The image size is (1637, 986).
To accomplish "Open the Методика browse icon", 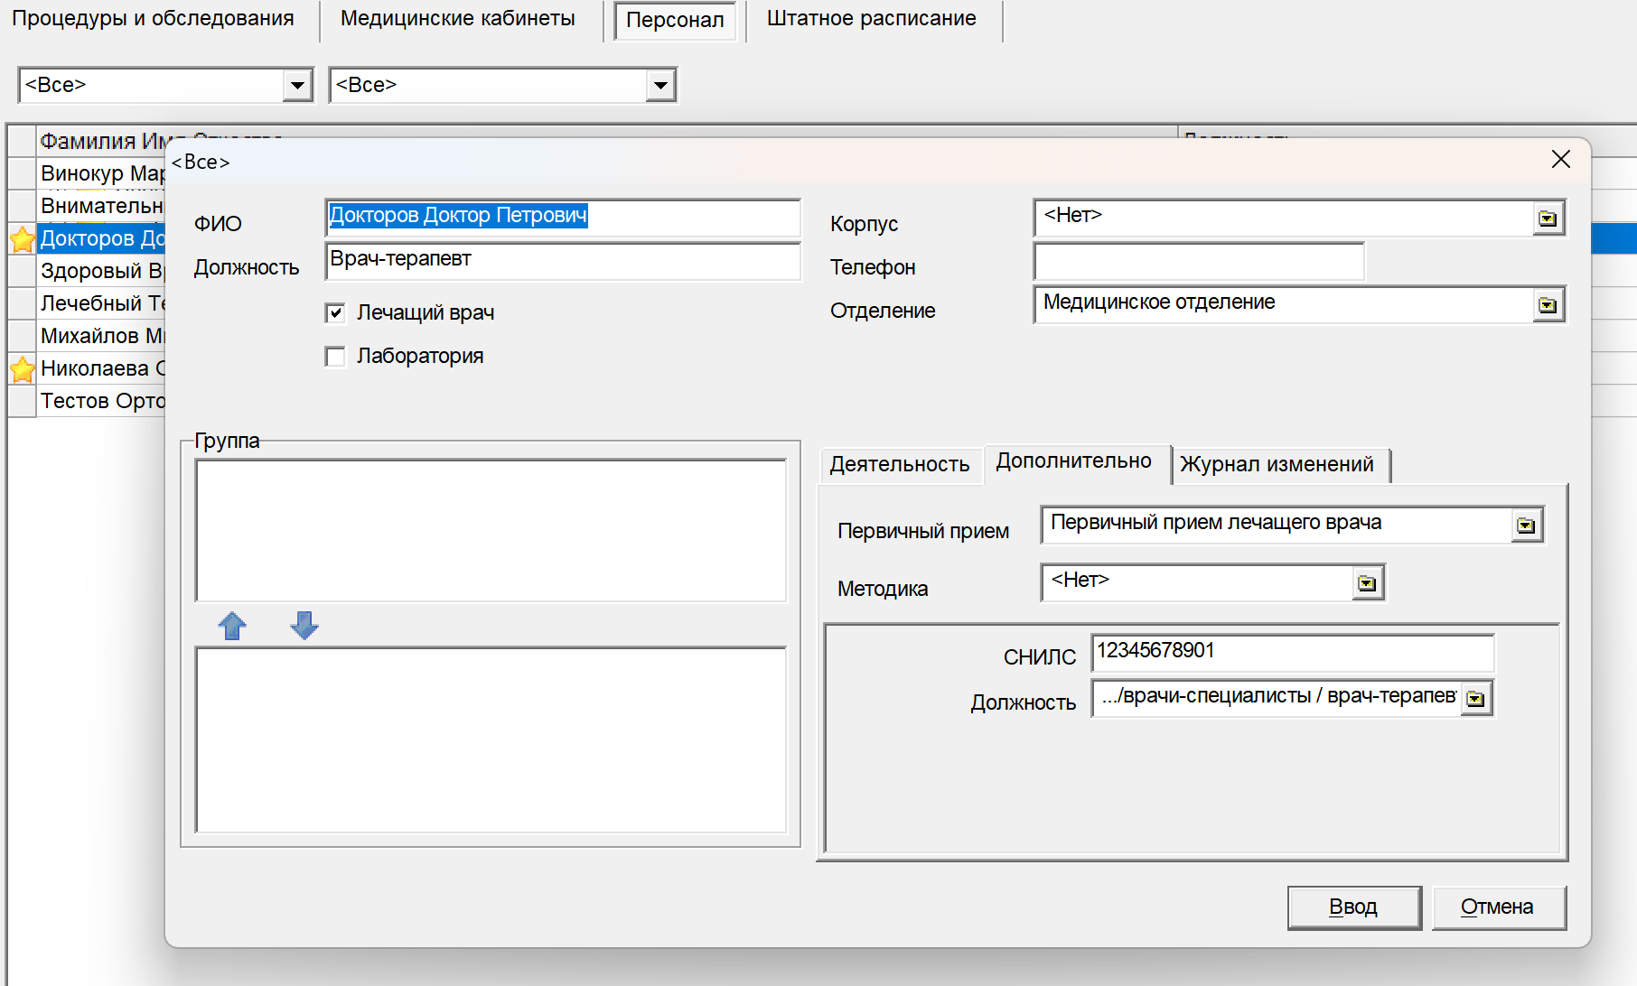I will (1367, 583).
